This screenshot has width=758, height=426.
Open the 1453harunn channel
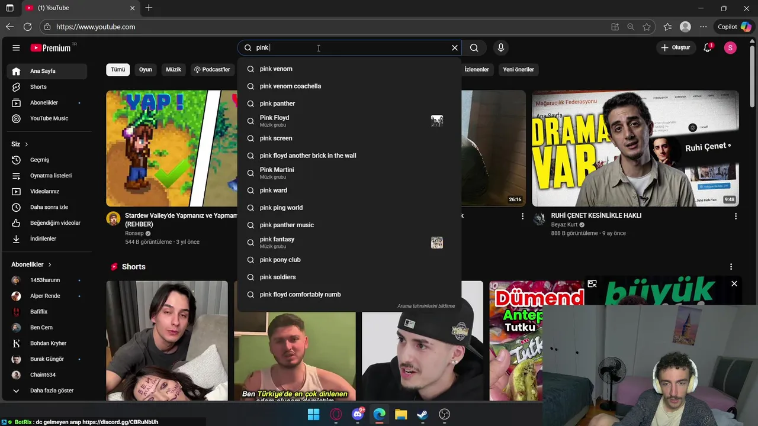tap(47, 280)
